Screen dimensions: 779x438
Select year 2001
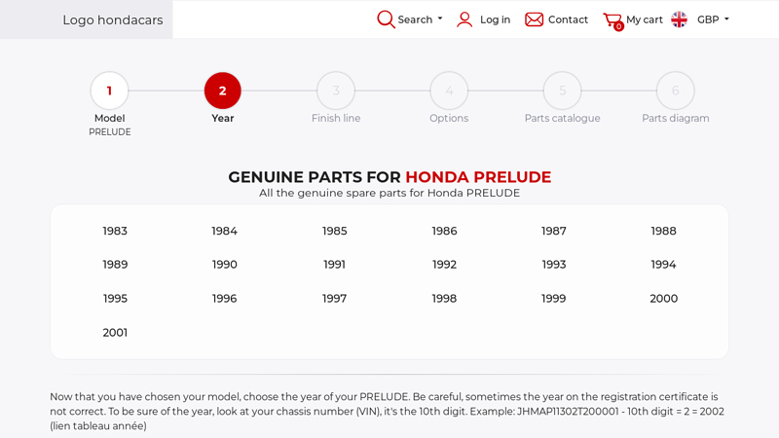pos(115,333)
